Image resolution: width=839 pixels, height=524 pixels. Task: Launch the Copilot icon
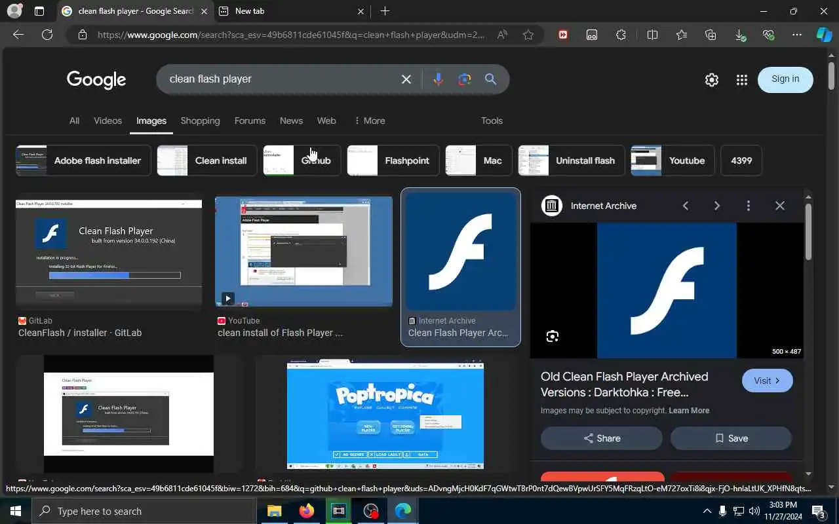coord(824,35)
